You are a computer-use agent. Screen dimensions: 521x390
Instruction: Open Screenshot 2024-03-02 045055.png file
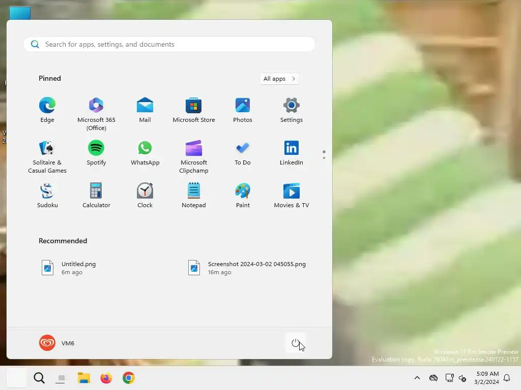click(x=247, y=268)
